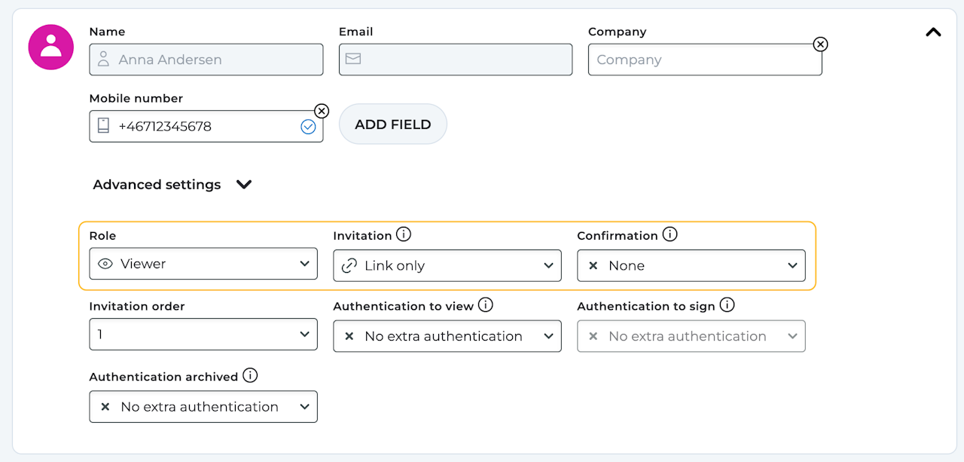
Task: Click the Authentication to sign info icon
Action: (727, 305)
